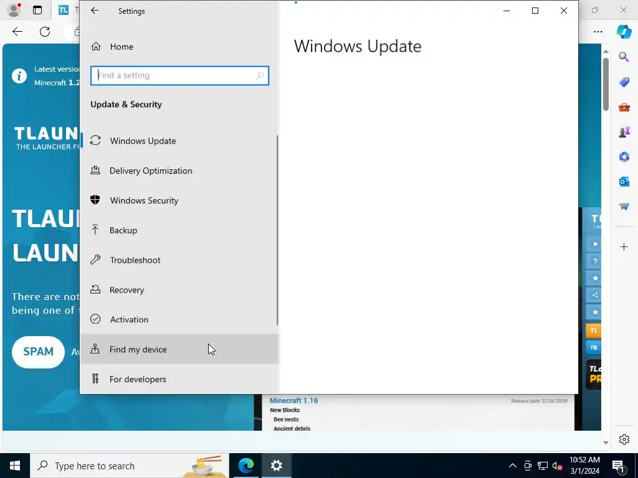The width and height of the screenshot is (638, 478).
Task: Open Minecraft 1.16 link on webpage
Action: (x=293, y=400)
